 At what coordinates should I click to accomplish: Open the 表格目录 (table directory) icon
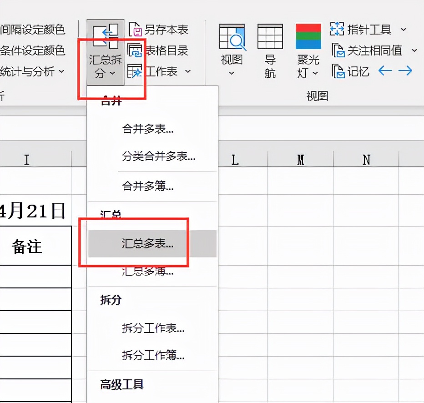pos(158,50)
